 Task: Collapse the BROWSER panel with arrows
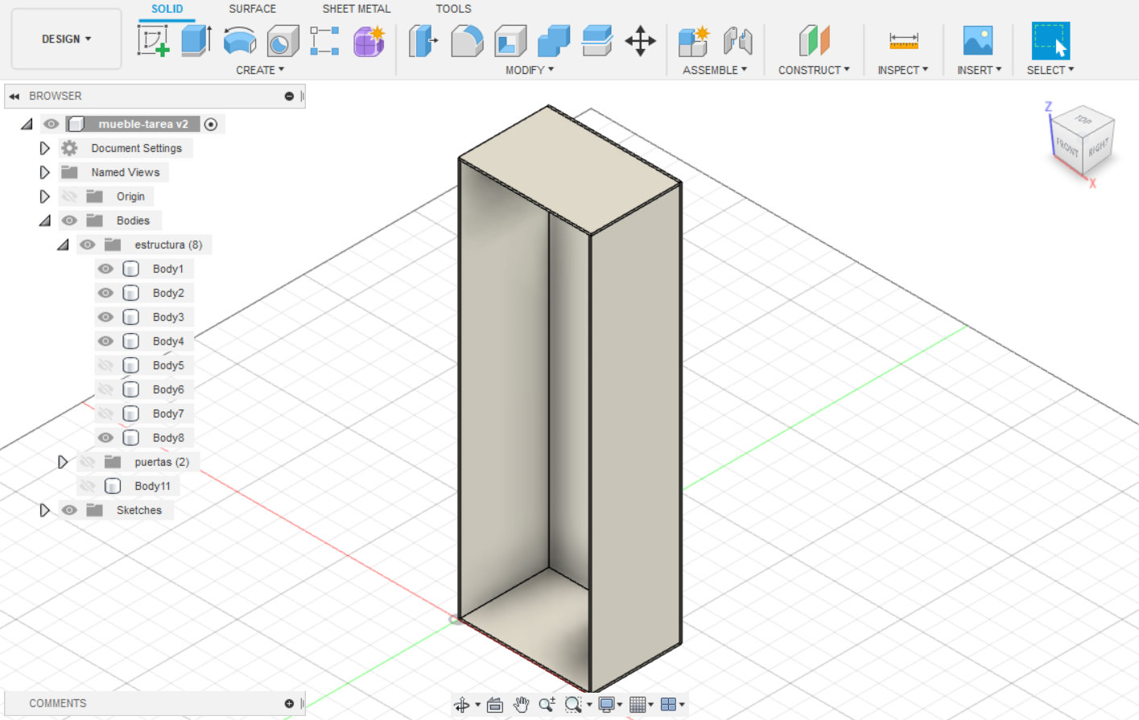(14, 96)
